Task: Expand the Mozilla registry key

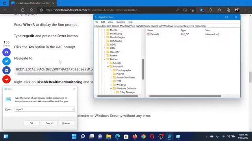Action: (105, 30)
